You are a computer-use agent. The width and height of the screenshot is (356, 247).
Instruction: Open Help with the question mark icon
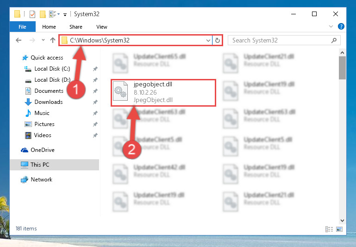click(341, 26)
